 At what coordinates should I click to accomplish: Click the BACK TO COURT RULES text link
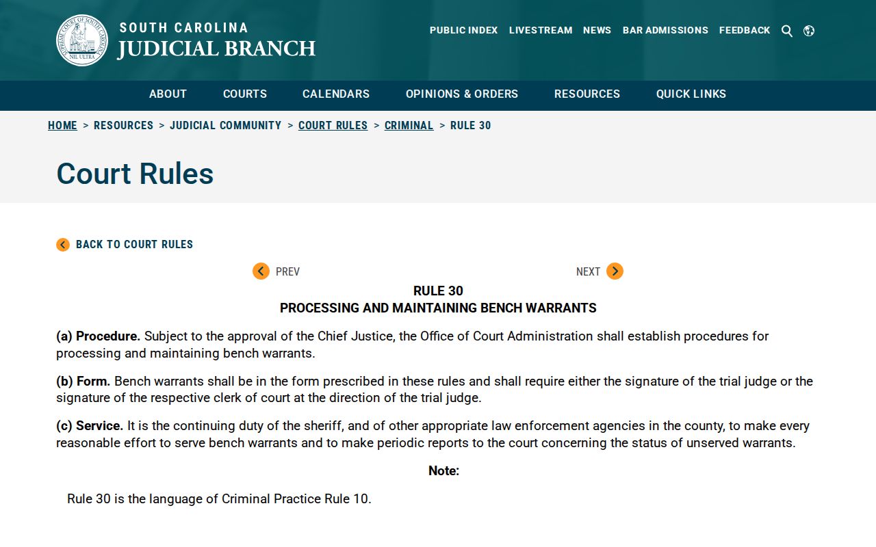tap(134, 245)
